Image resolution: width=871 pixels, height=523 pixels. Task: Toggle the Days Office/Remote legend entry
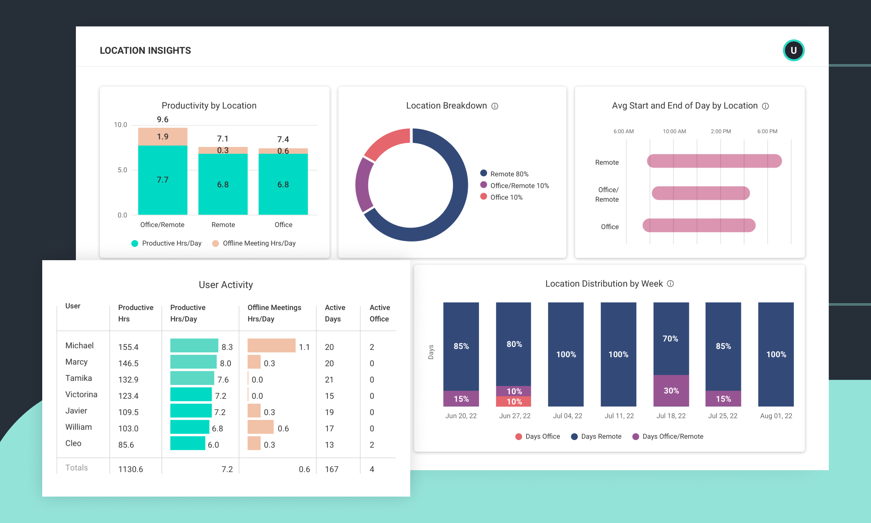click(x=635, y=436)
